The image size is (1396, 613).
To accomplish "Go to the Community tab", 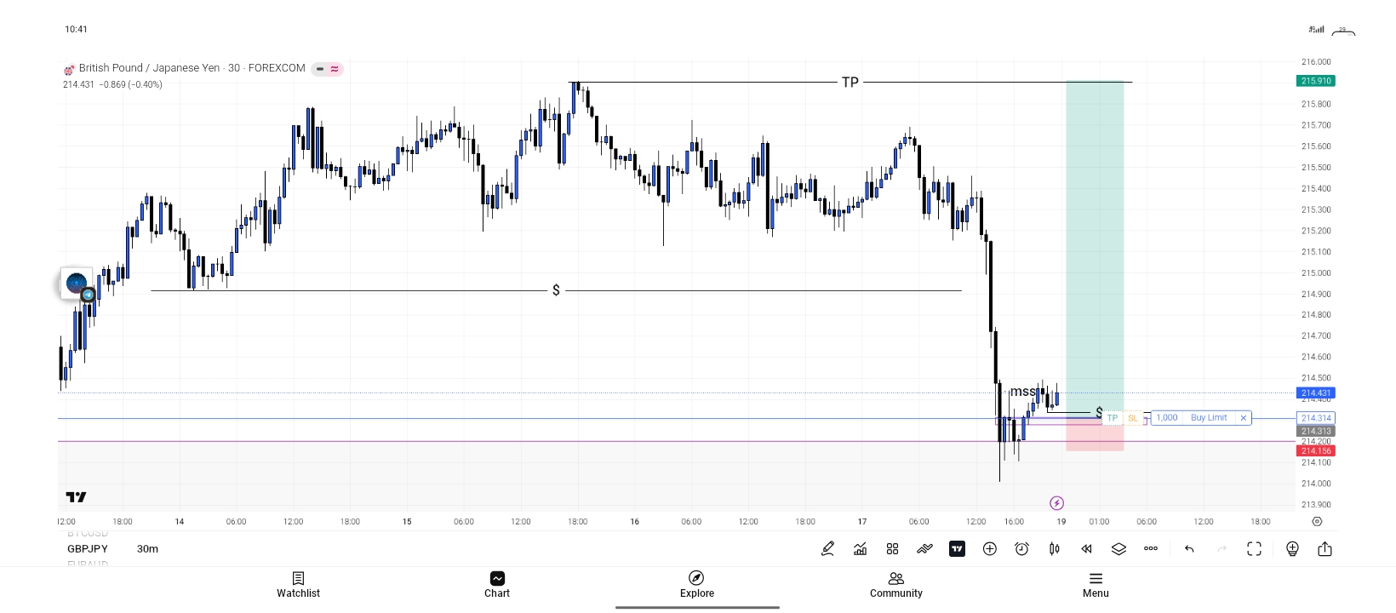I will (x=895, y=584).
